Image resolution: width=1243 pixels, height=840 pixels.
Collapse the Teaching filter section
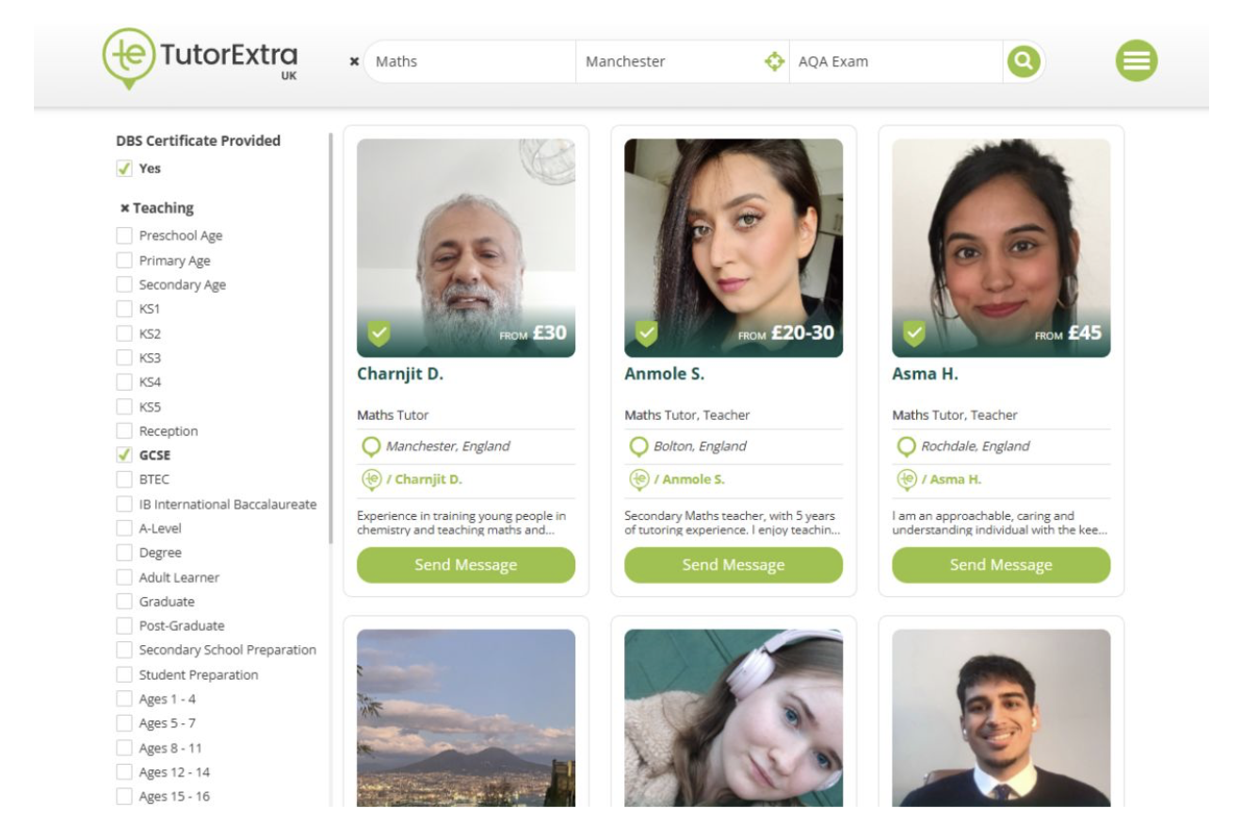pos(124,208)
